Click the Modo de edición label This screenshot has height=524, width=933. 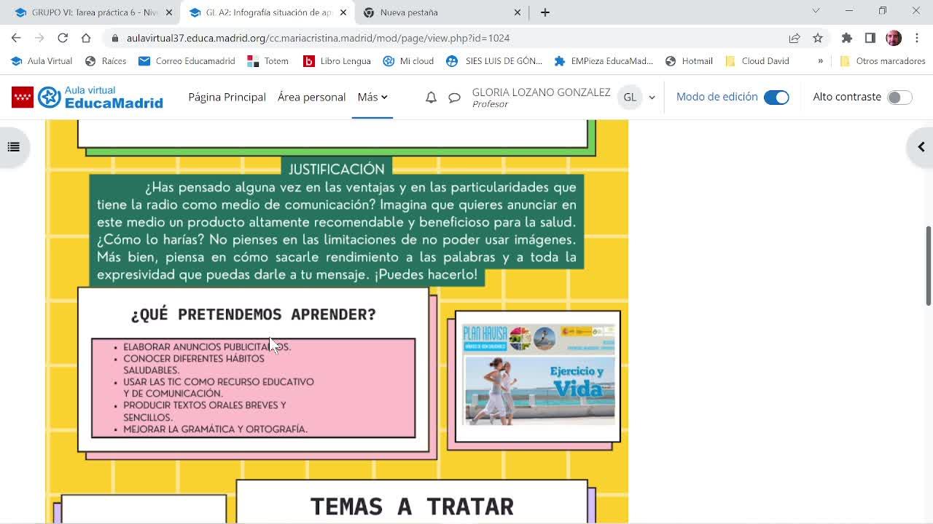point(717,97)
